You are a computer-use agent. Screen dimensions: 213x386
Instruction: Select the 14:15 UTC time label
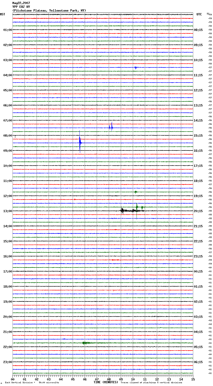click(x=198, y=121)
